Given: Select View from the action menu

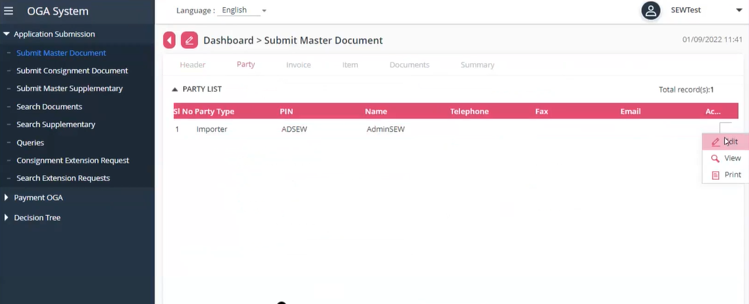Looking at the screenshot, I should [726, 158].
